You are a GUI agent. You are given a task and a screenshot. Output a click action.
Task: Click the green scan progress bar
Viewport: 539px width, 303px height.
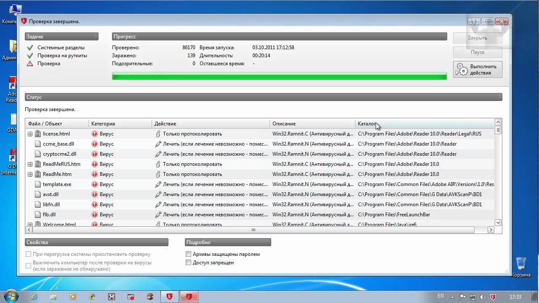279,76
